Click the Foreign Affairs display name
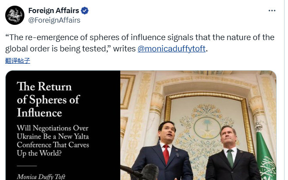This screenshot has width=288, height=180. [54, 10]
